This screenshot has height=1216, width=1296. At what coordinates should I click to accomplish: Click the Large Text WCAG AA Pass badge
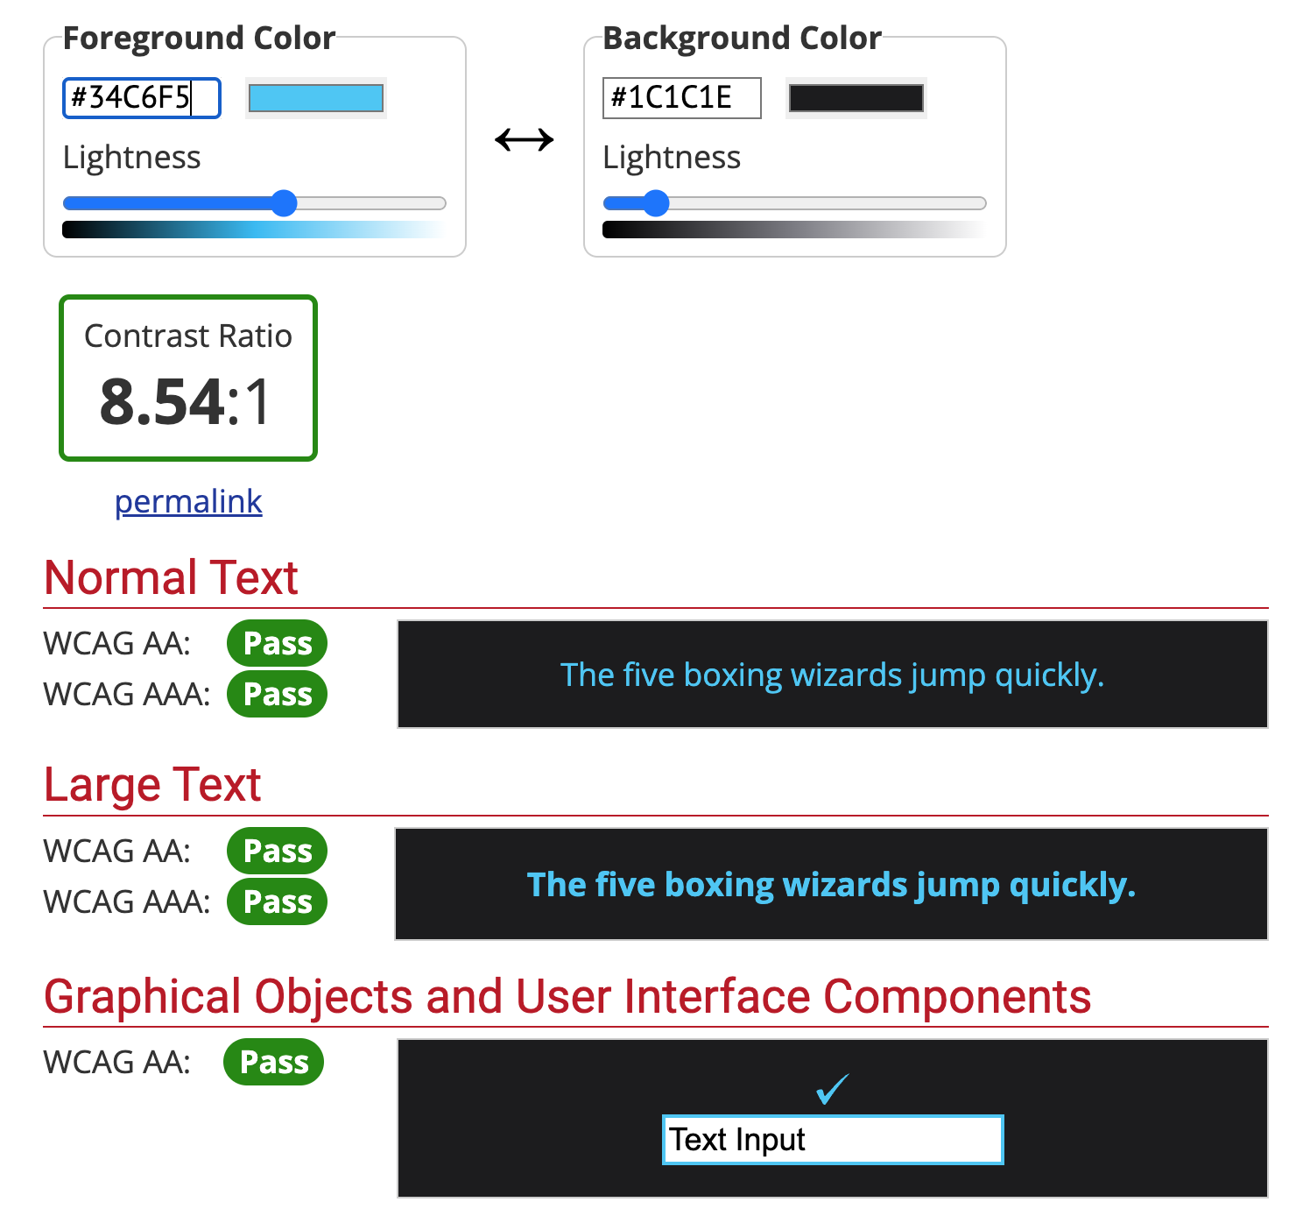tap(277, 851)
